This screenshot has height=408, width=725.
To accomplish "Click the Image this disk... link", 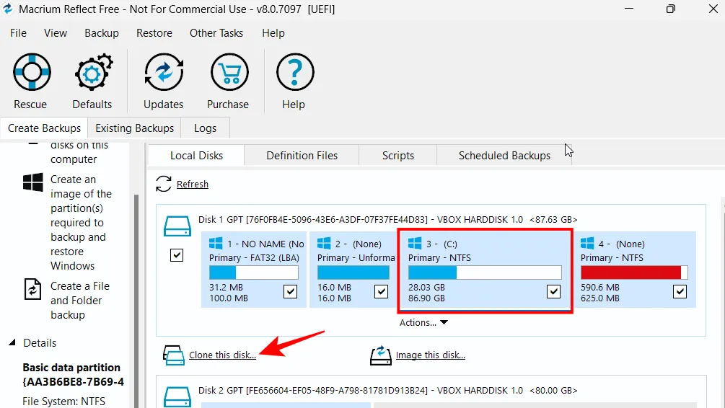I will pos(431,355).
